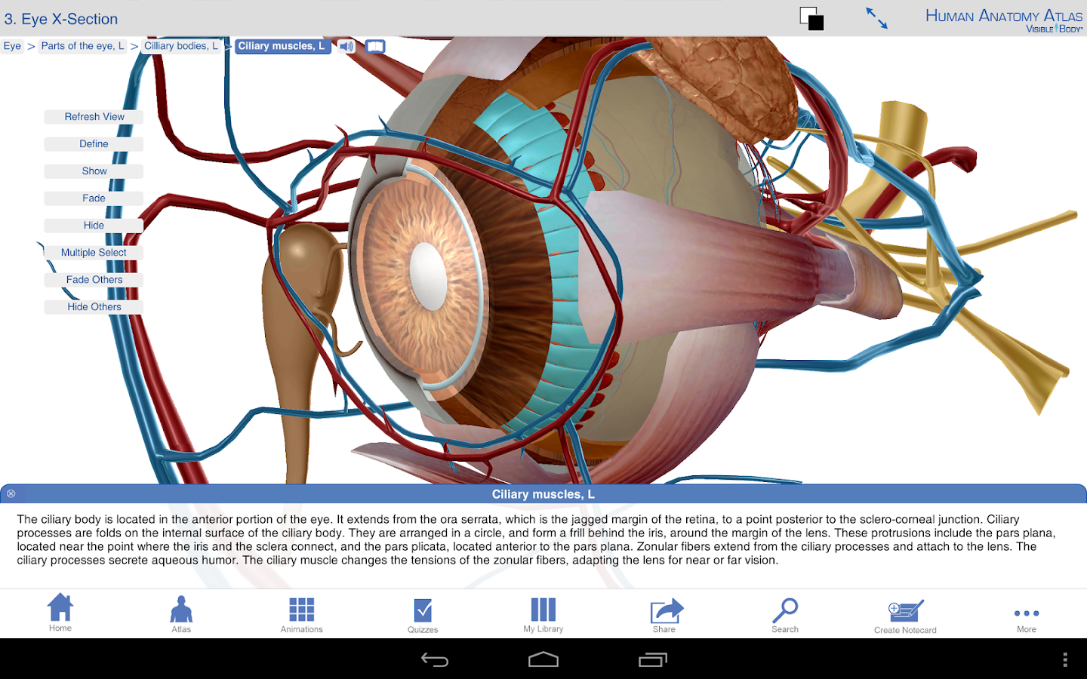Tap the fullscreen expand arrows icon
The height and width of the screenshot is (679, 1087).
[x=876, y=18]
